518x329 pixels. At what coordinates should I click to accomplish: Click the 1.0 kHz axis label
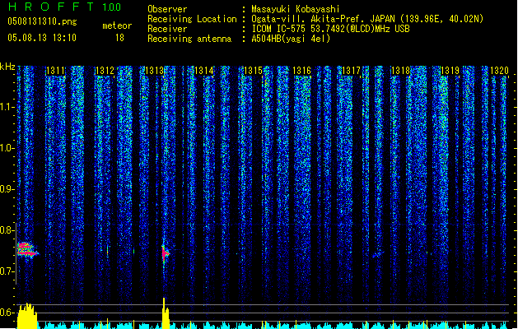point(7,148)
